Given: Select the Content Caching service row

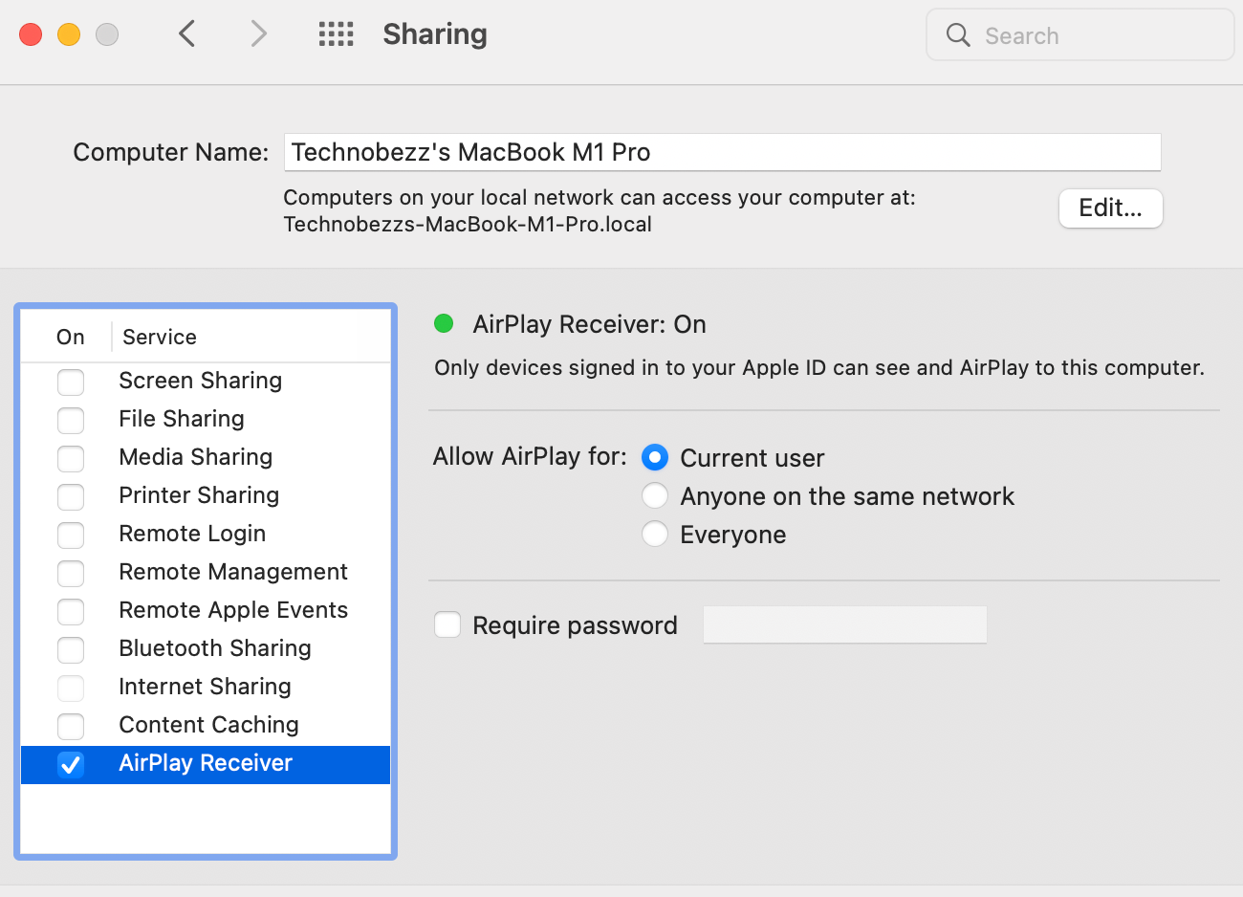Looking at the screenshot, I should (206, 726).
